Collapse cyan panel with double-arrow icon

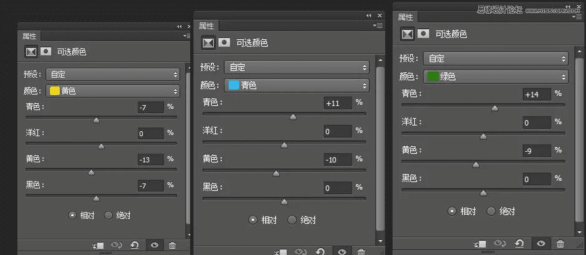[369, 16]
